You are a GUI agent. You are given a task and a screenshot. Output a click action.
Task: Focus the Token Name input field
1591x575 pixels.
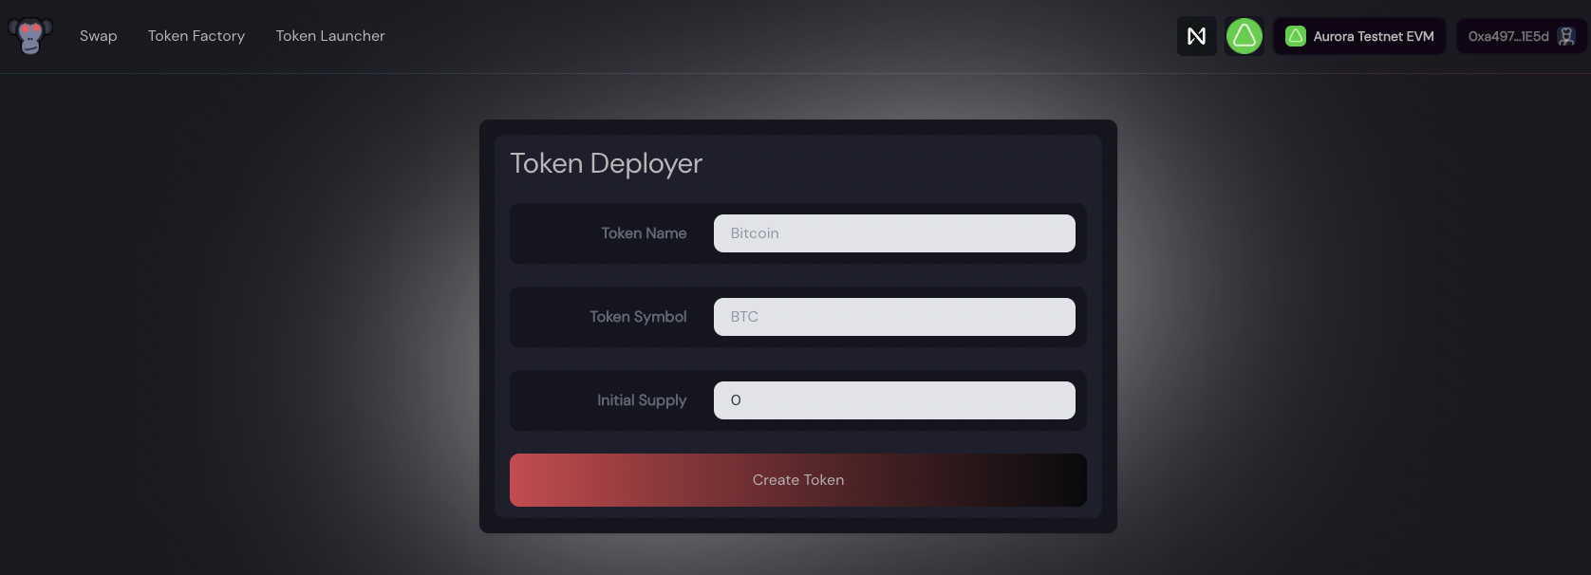tap(894, 233)
